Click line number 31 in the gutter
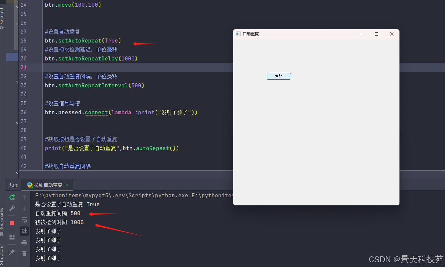This screenshot has height=267, width=445. click(23, 67)
